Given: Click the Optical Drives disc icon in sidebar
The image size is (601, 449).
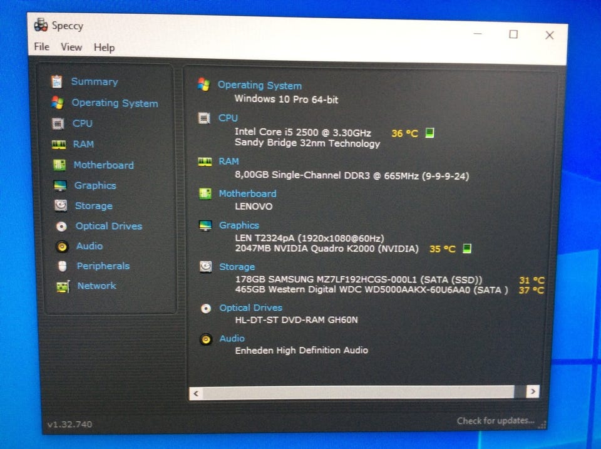Looking at the screenshot, I should (61, 226).
